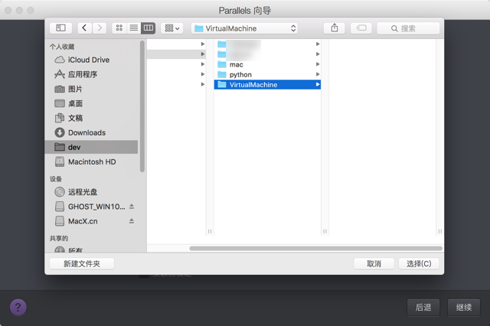Viewport: 490px width, 326px height.
Task: Open 远程光盘 in the sidebar
Action: pyautogui.click(x=93, y=192)
